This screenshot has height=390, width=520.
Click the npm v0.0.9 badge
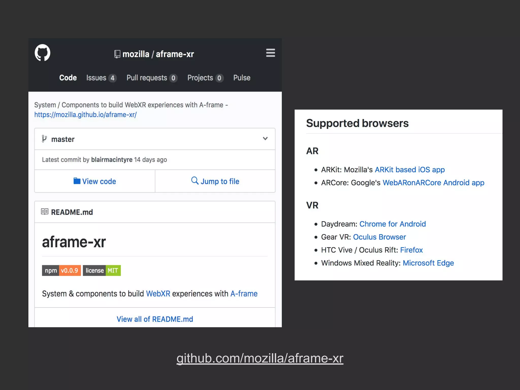coord(61,270)
